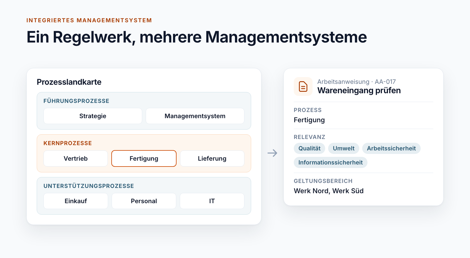This screenshot has height=258, width=470.
Task: Click the orange document icon beside Arbeitsanweisung
Action: point(303,86)
